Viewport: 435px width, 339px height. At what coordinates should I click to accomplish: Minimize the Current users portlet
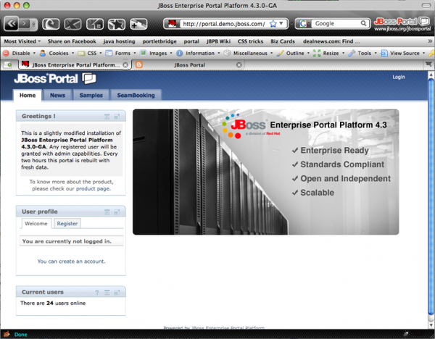click(107, 293)
